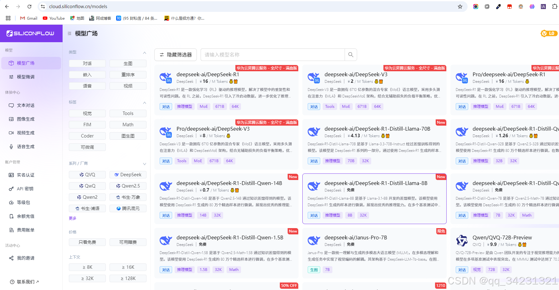Select the Qwen2.5 vendor filter
The image size is (559, 290).
[x=128, y=186]
